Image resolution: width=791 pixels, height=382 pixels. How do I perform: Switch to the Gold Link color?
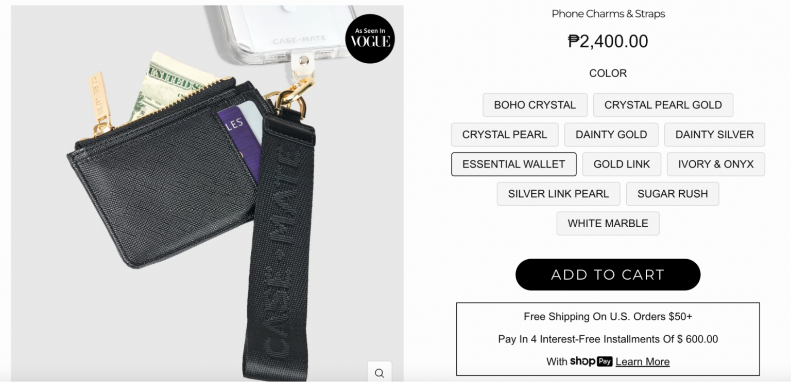pos(622,165)
